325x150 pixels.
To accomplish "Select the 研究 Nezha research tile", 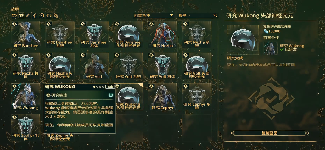I will click(x=163, y=35).
